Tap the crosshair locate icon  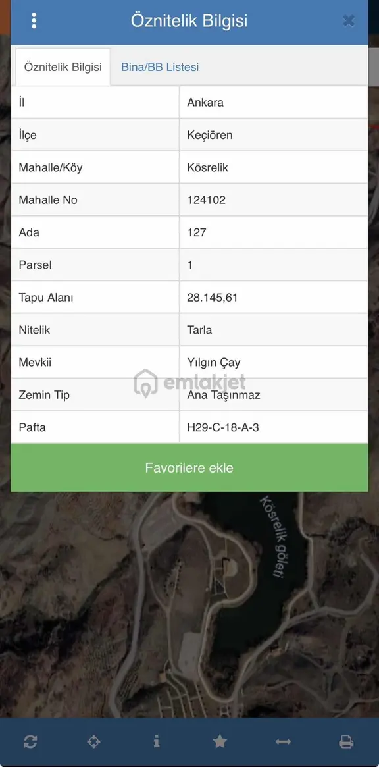(93, 741)
